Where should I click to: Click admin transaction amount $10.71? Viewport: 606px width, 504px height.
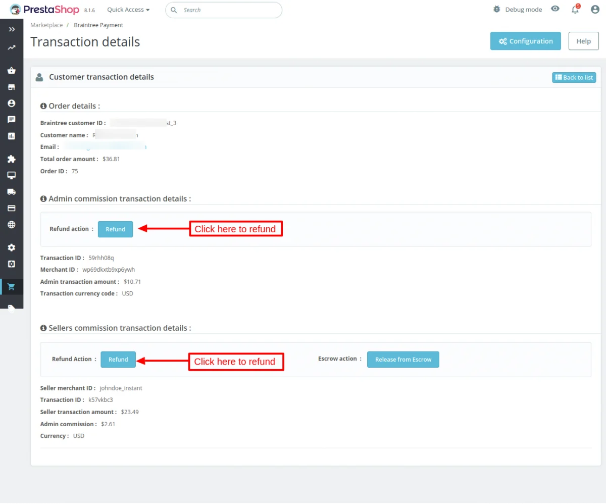pos(132,282)
